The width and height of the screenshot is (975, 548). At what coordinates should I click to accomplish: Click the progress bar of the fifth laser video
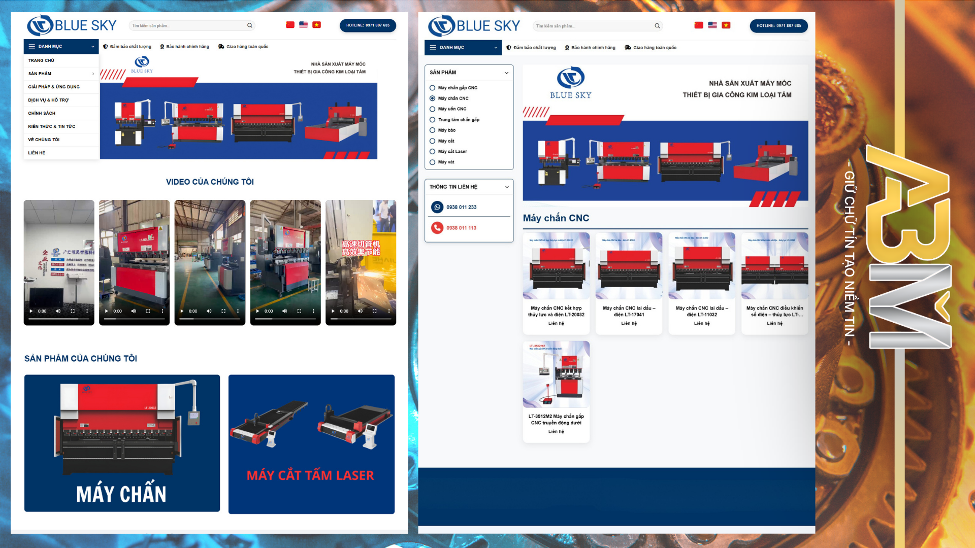361,319
